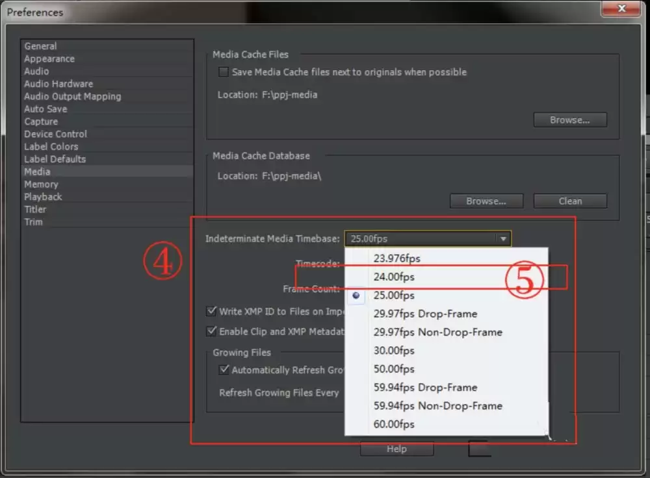This screenshot has height=478, width=650.
Task: Select General in preferences list
Action: (107, 46)
